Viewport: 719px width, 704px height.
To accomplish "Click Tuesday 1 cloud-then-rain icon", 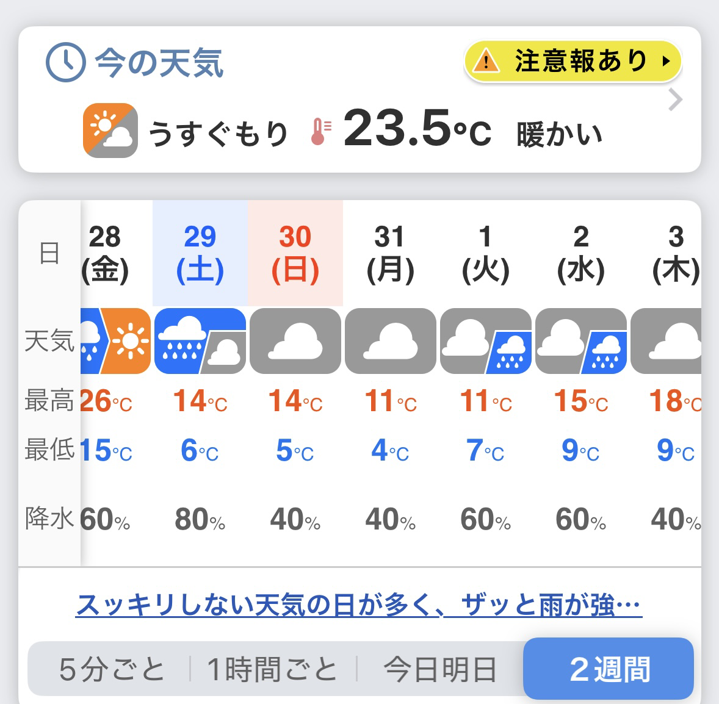I will (x=486, y=341).
